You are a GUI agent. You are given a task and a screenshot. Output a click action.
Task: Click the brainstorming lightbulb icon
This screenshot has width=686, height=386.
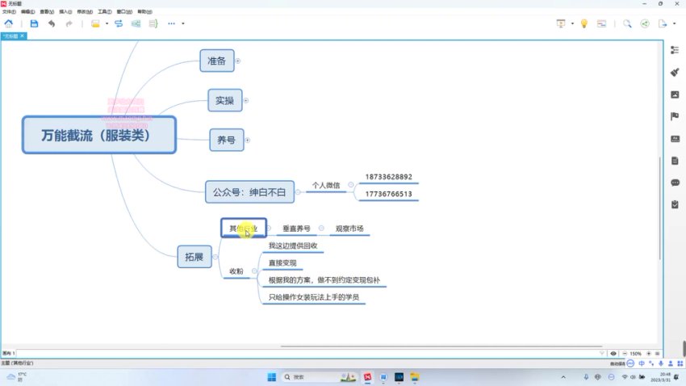click(584, 23)
